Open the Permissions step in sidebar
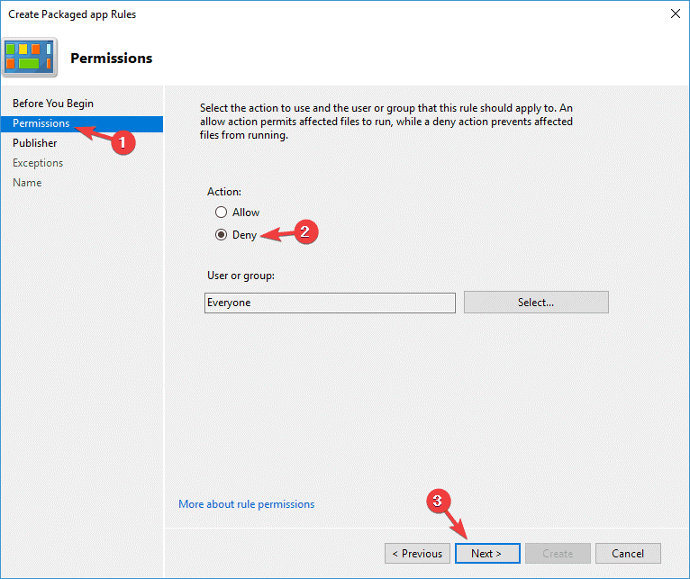The image size is (690, 579). tap(41, 123)
